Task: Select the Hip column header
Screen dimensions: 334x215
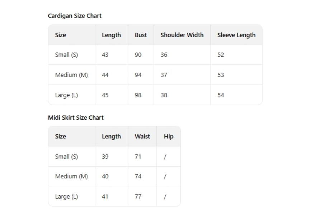Action: [x=168, y=137]
